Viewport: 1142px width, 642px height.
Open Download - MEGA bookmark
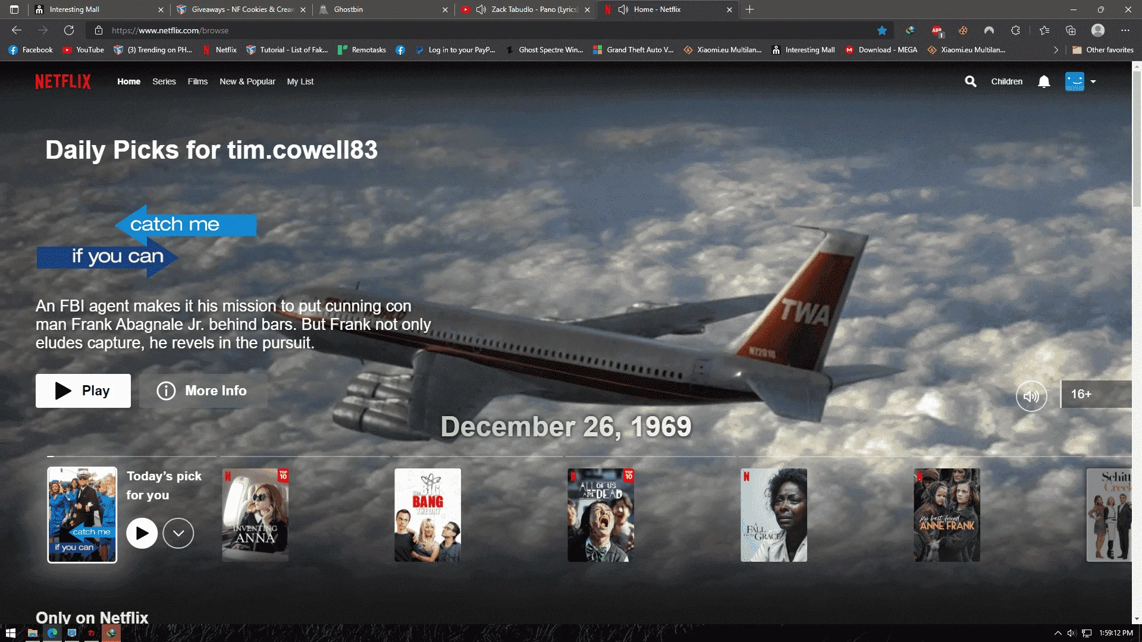(881, 50)
